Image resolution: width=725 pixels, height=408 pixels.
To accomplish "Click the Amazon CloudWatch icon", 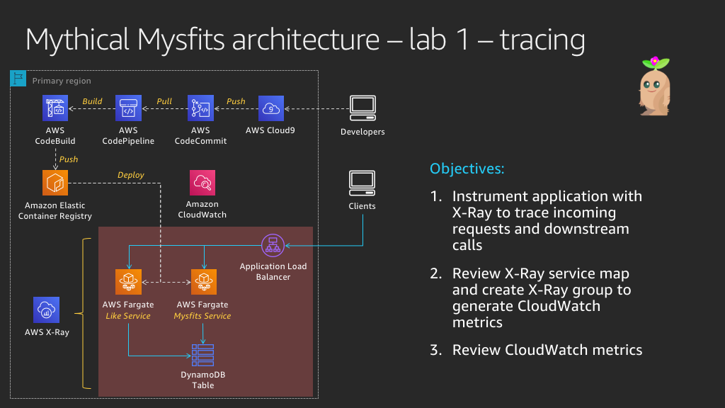I will coord(202,183).
